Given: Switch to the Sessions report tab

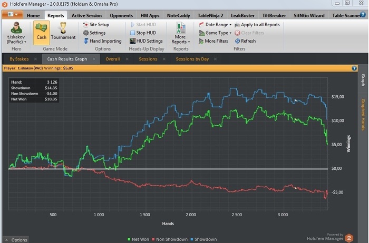Looking at the screenshot, I should coord(148,59).
